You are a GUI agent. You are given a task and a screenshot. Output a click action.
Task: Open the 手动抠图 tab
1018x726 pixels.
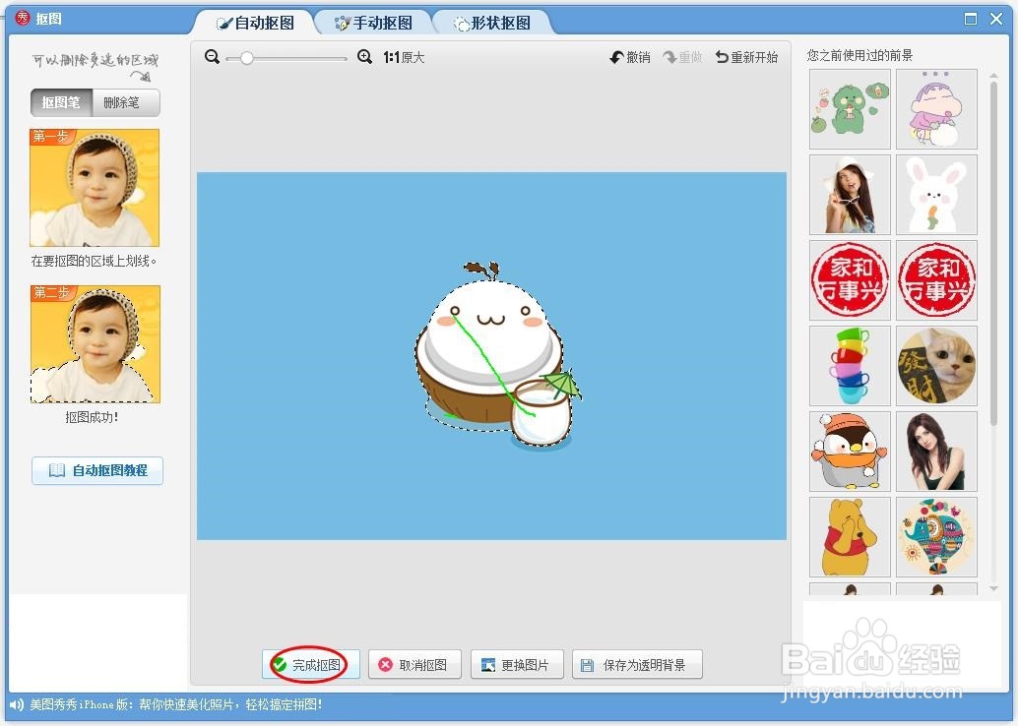373,23
